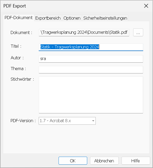Open the PDF-Version combo box
The height and width of the screenshot is (168, 153).
67,121
